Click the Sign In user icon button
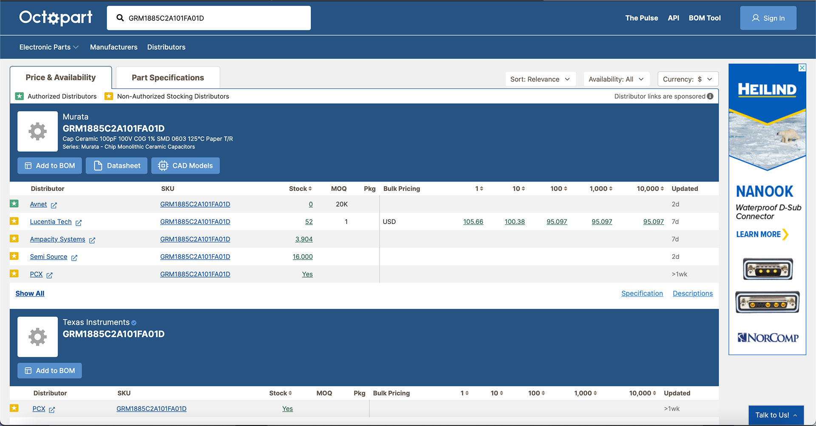 (768, 18)
